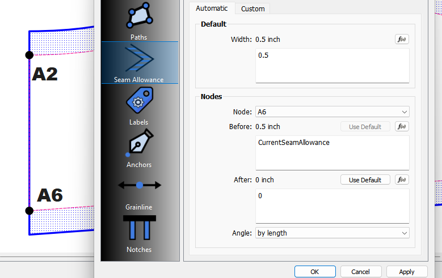
Task: Open formula editor for default Width
Action: 402,40
